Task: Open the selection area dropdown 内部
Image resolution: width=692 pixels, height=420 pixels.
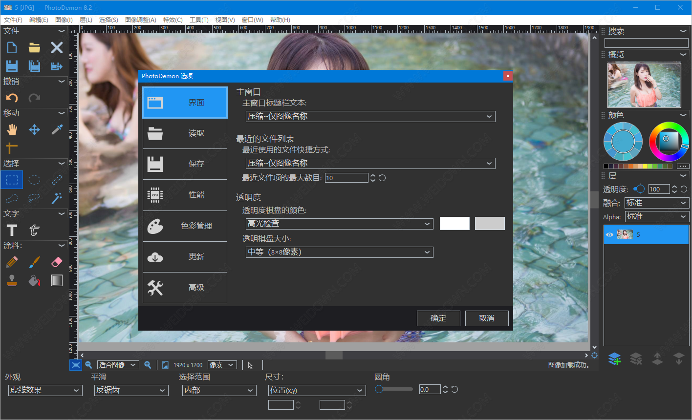Action: coord(219,390)
